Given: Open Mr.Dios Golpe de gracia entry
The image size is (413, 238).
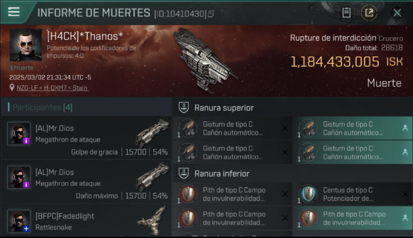Looking at the screenshot, I should pyautogui.click(x=86, y=138).
